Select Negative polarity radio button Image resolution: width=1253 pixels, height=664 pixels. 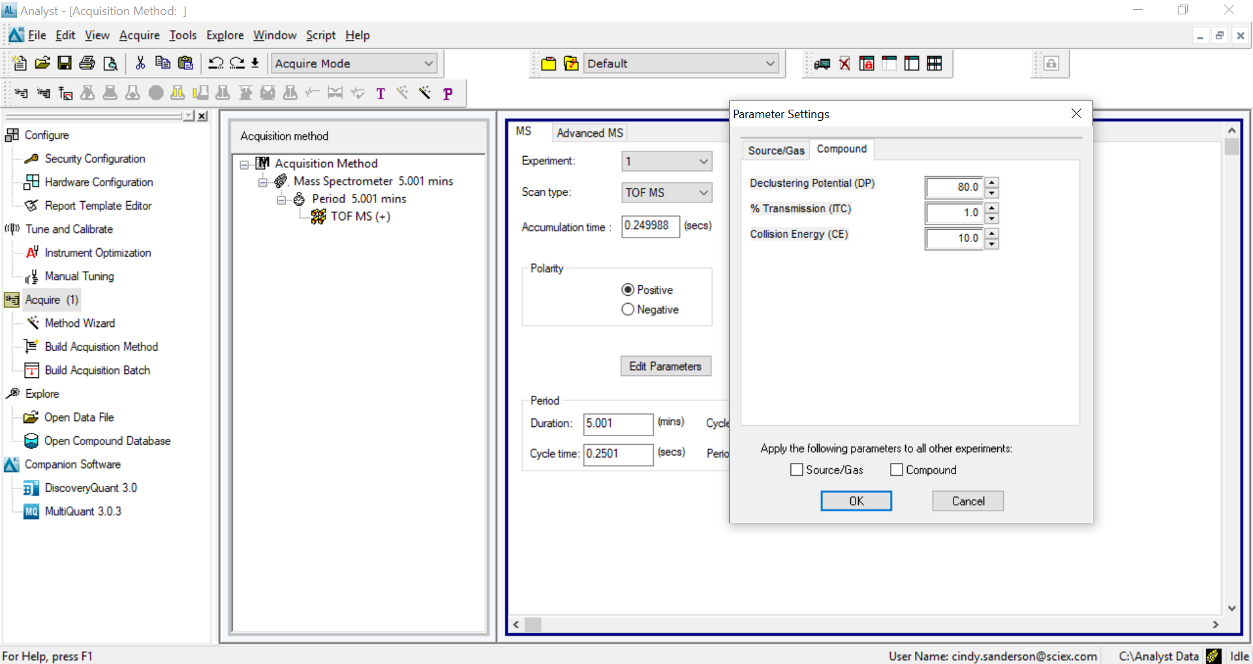pyautogui.click(x=628, y=309)
